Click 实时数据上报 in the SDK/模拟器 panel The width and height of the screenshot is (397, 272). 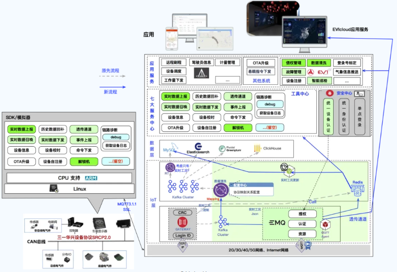coord(21,129)
